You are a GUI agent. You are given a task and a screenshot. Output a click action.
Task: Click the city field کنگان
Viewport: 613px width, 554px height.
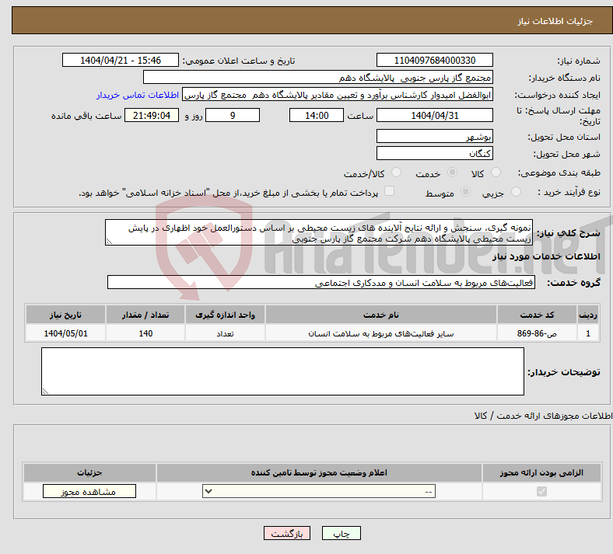[x=434, y=153]
